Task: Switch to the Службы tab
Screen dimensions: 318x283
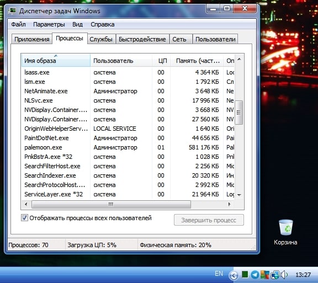Action: click(x=101, y=39)
